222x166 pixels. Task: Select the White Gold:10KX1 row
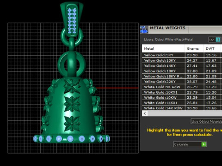182,92
